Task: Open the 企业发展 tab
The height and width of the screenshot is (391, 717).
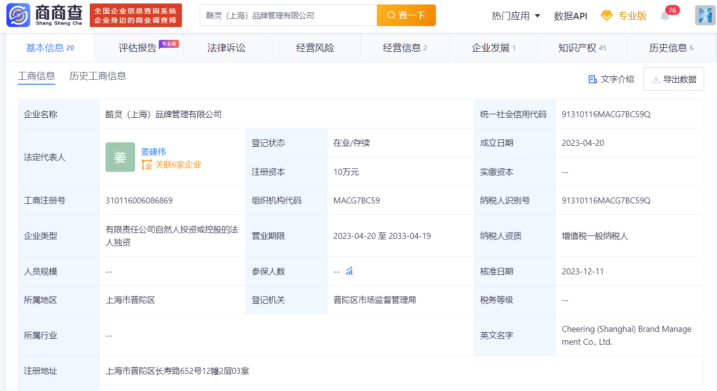Action: tap(494, 48)
